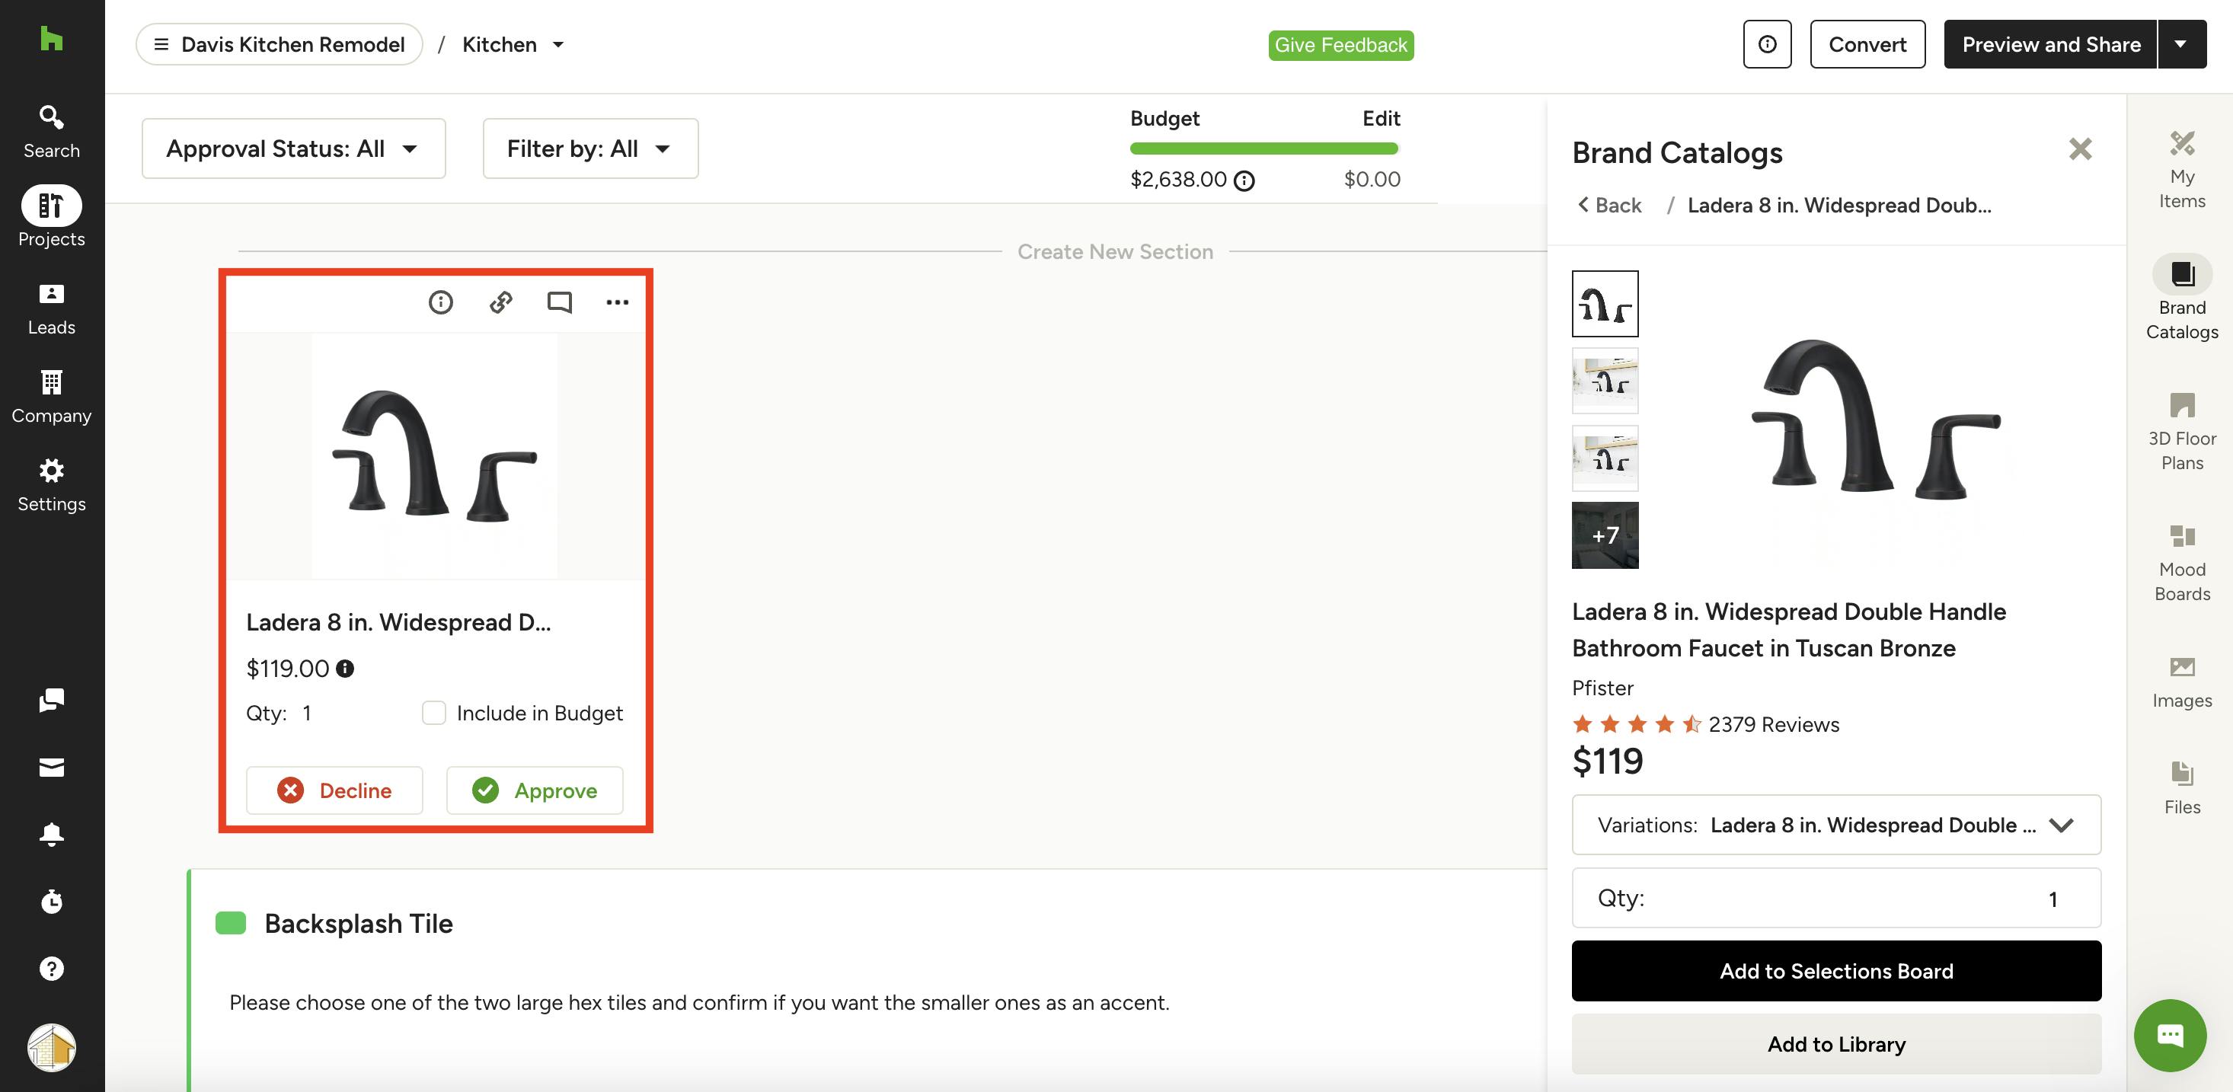The image size is (2233, 1092).
Task: Open comments on the faucet card
Action: (x=560, y=302)
